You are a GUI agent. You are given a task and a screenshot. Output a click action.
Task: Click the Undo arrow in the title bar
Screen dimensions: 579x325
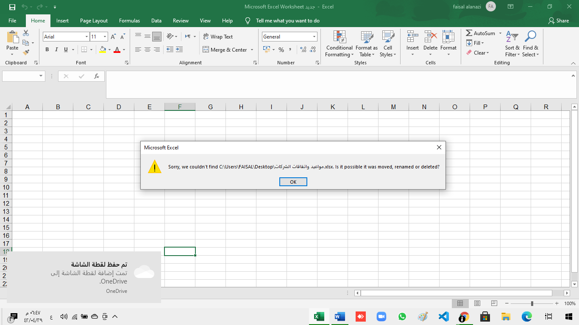(x=25, y=7)
